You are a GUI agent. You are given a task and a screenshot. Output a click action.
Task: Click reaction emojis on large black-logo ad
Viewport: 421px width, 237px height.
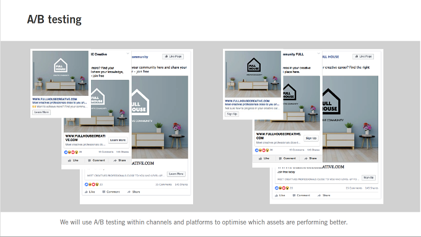(282, 188)
